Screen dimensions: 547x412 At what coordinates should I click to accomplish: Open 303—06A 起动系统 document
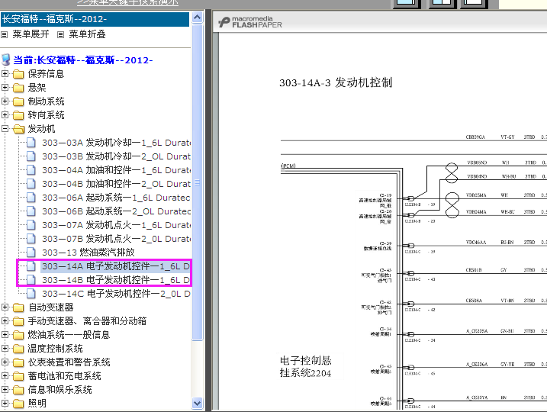point(116,198)
